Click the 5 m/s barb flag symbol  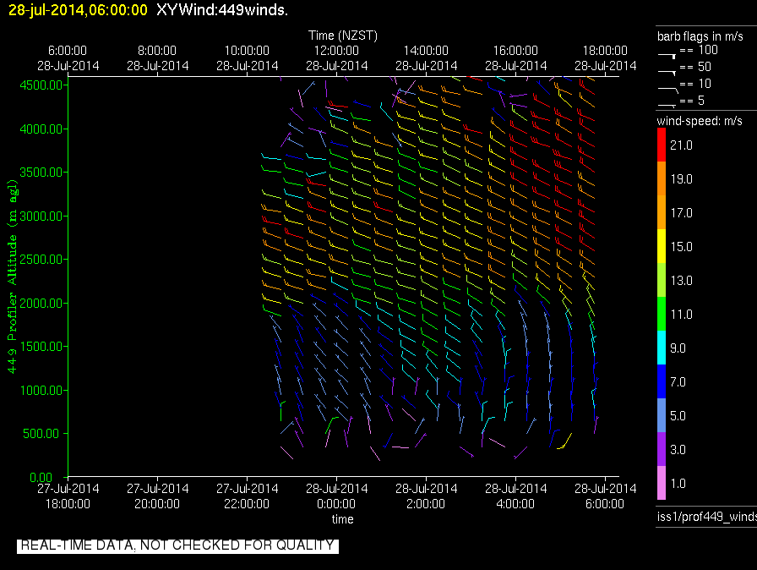pyautogui.click(x=667, y=103)
